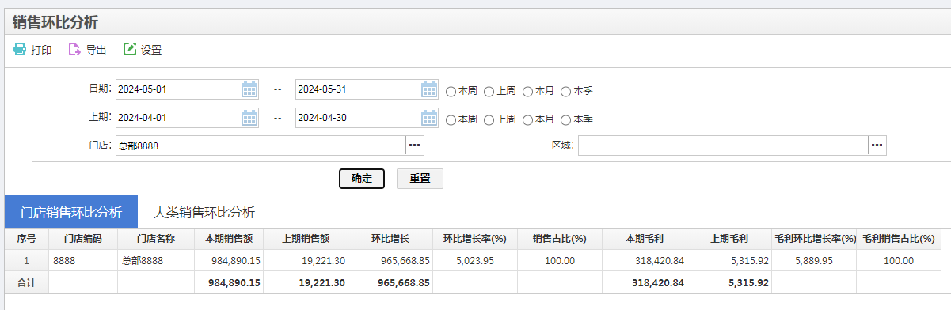Open calendar for date 2024-05-01
This screenshot has height=310, width=951.
pyautogui.click(x=249, y=89)
